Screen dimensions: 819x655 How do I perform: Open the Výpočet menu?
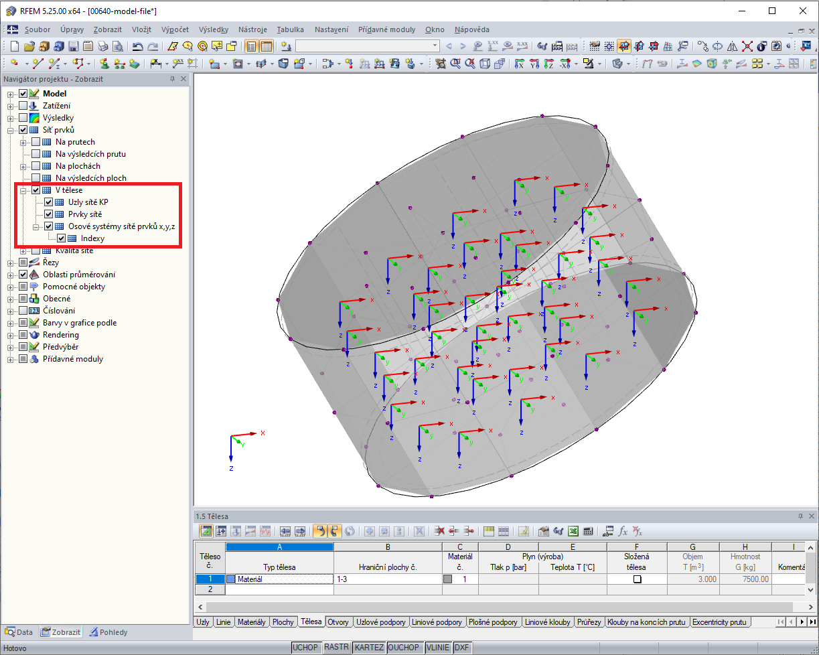pyautogui.click(x=175, y=29)
